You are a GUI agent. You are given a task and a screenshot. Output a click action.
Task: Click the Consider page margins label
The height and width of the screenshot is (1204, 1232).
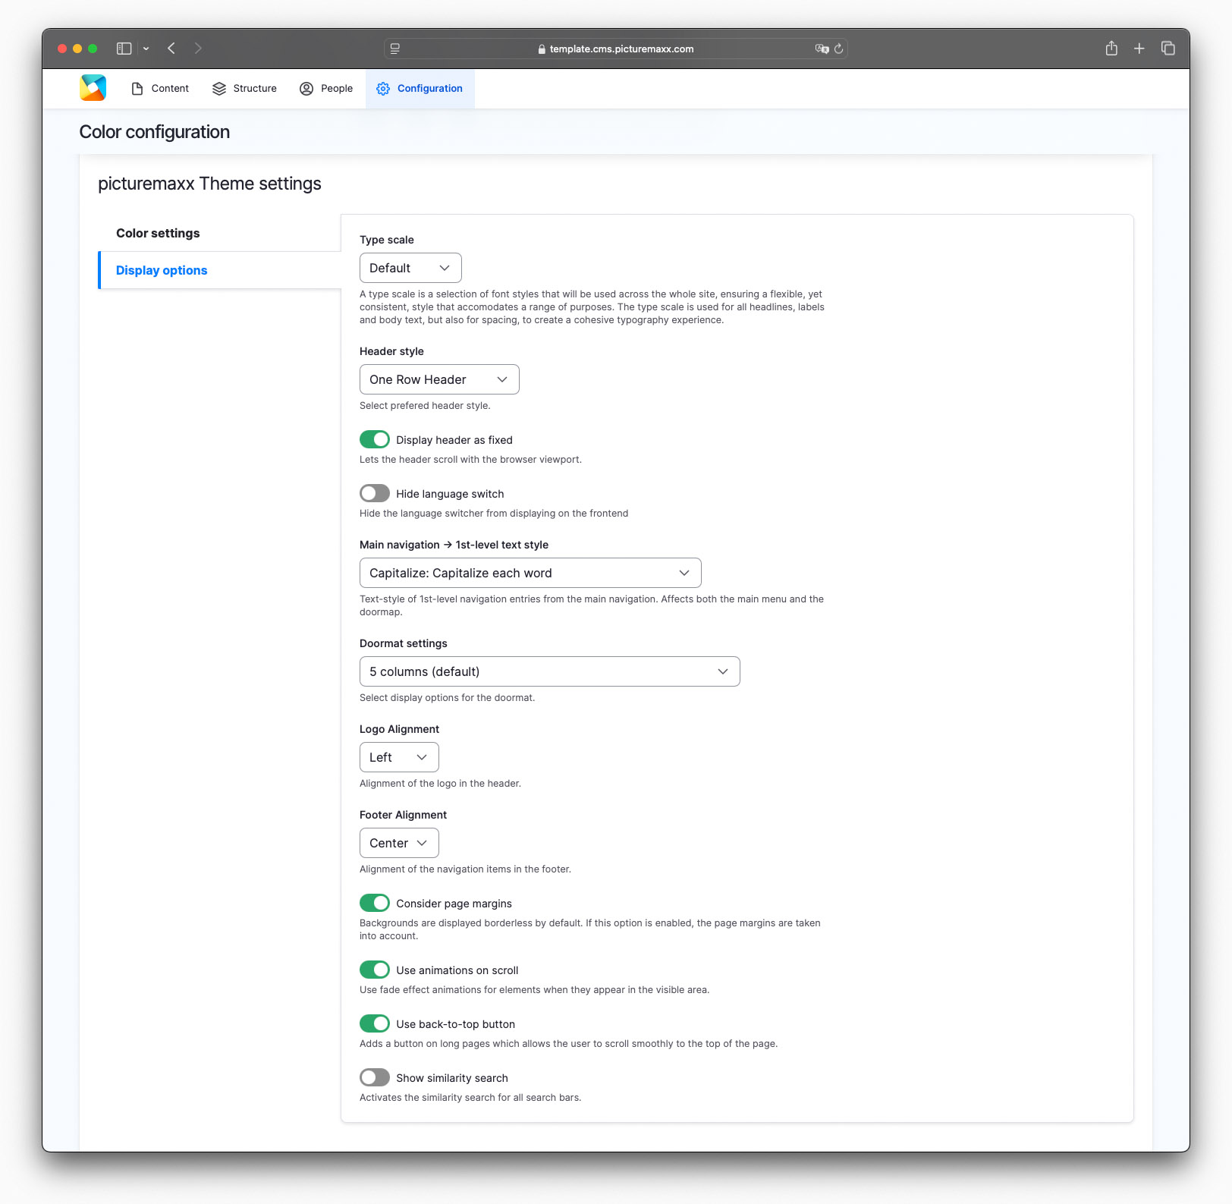[x=454, y=904]
